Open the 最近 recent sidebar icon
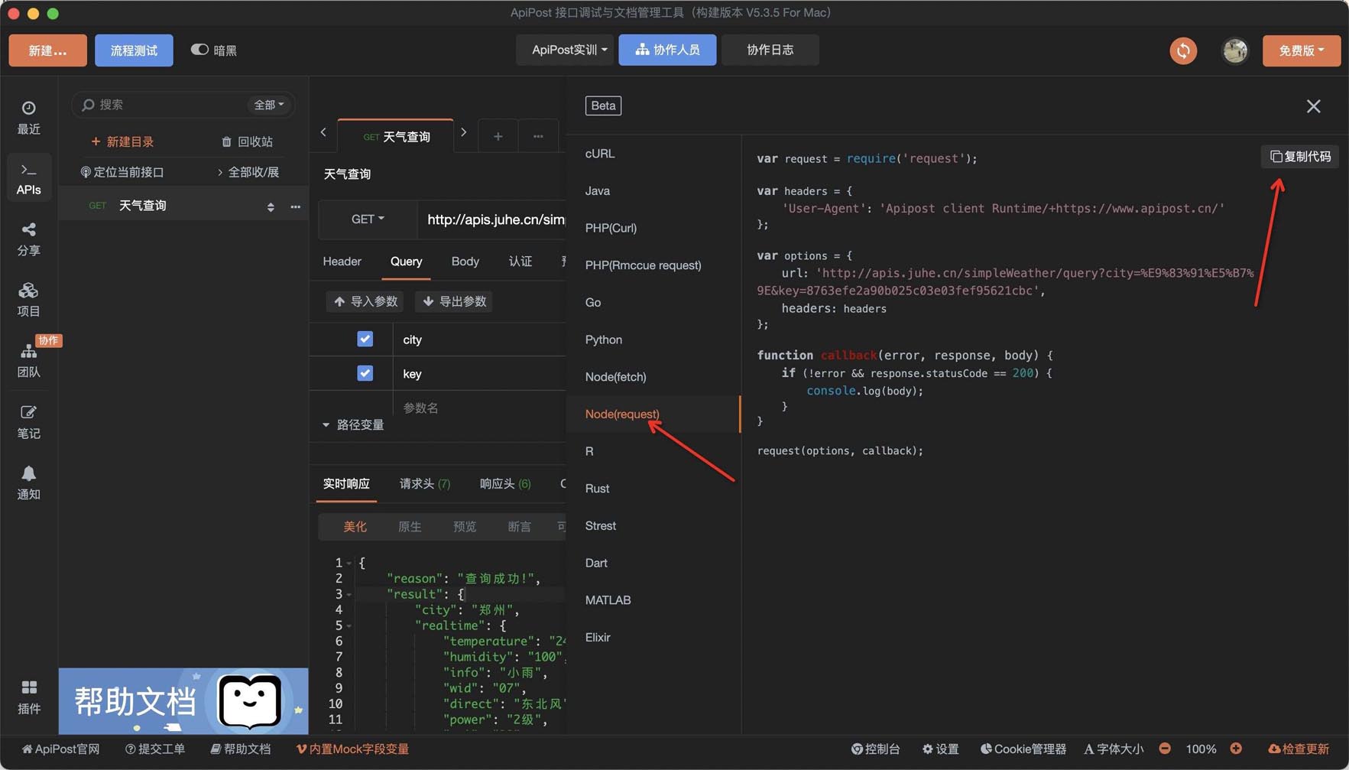 click(28, 117)
